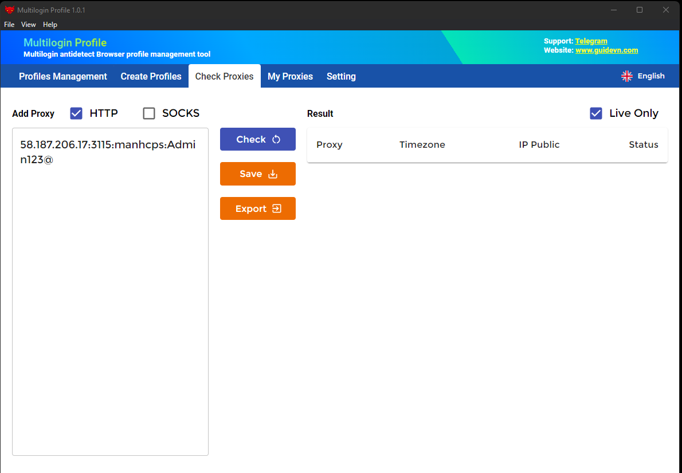
Task: Click the Proxy column header
Action: (x=330, y=145)
